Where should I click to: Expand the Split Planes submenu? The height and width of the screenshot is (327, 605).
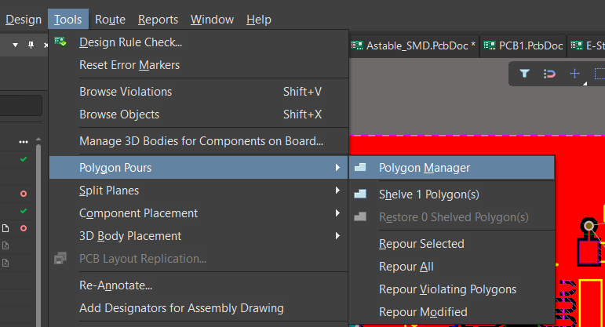[x=199, y=190]
